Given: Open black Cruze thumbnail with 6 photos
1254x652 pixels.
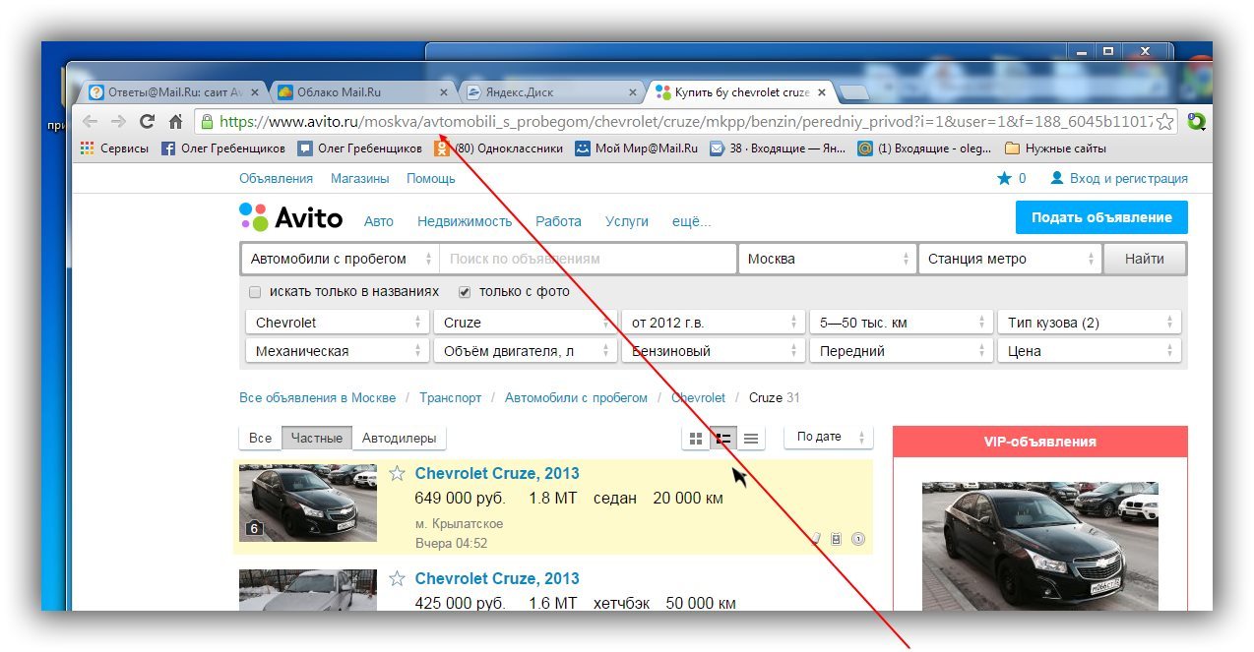Looking at the screenshot, I should (x=308, y=503).
